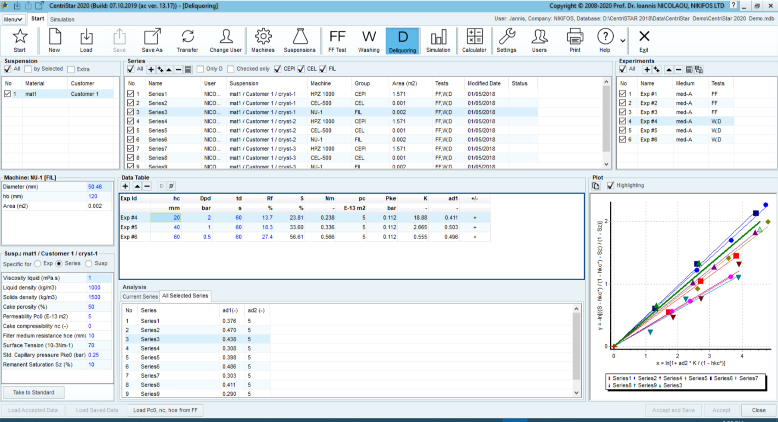Click the Experiments copy-structure icon
The height and width of the screenshot is (422, 778).
click(699, 69)
